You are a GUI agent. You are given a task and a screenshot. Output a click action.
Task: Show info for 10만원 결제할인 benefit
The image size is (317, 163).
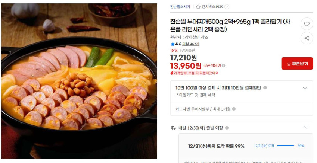pyautogui.click(x=265, y=88)
